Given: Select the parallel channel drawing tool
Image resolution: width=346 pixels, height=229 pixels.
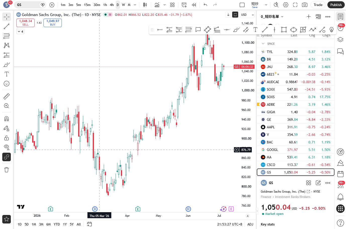Looking at the screenshot, I should [246, 30].
